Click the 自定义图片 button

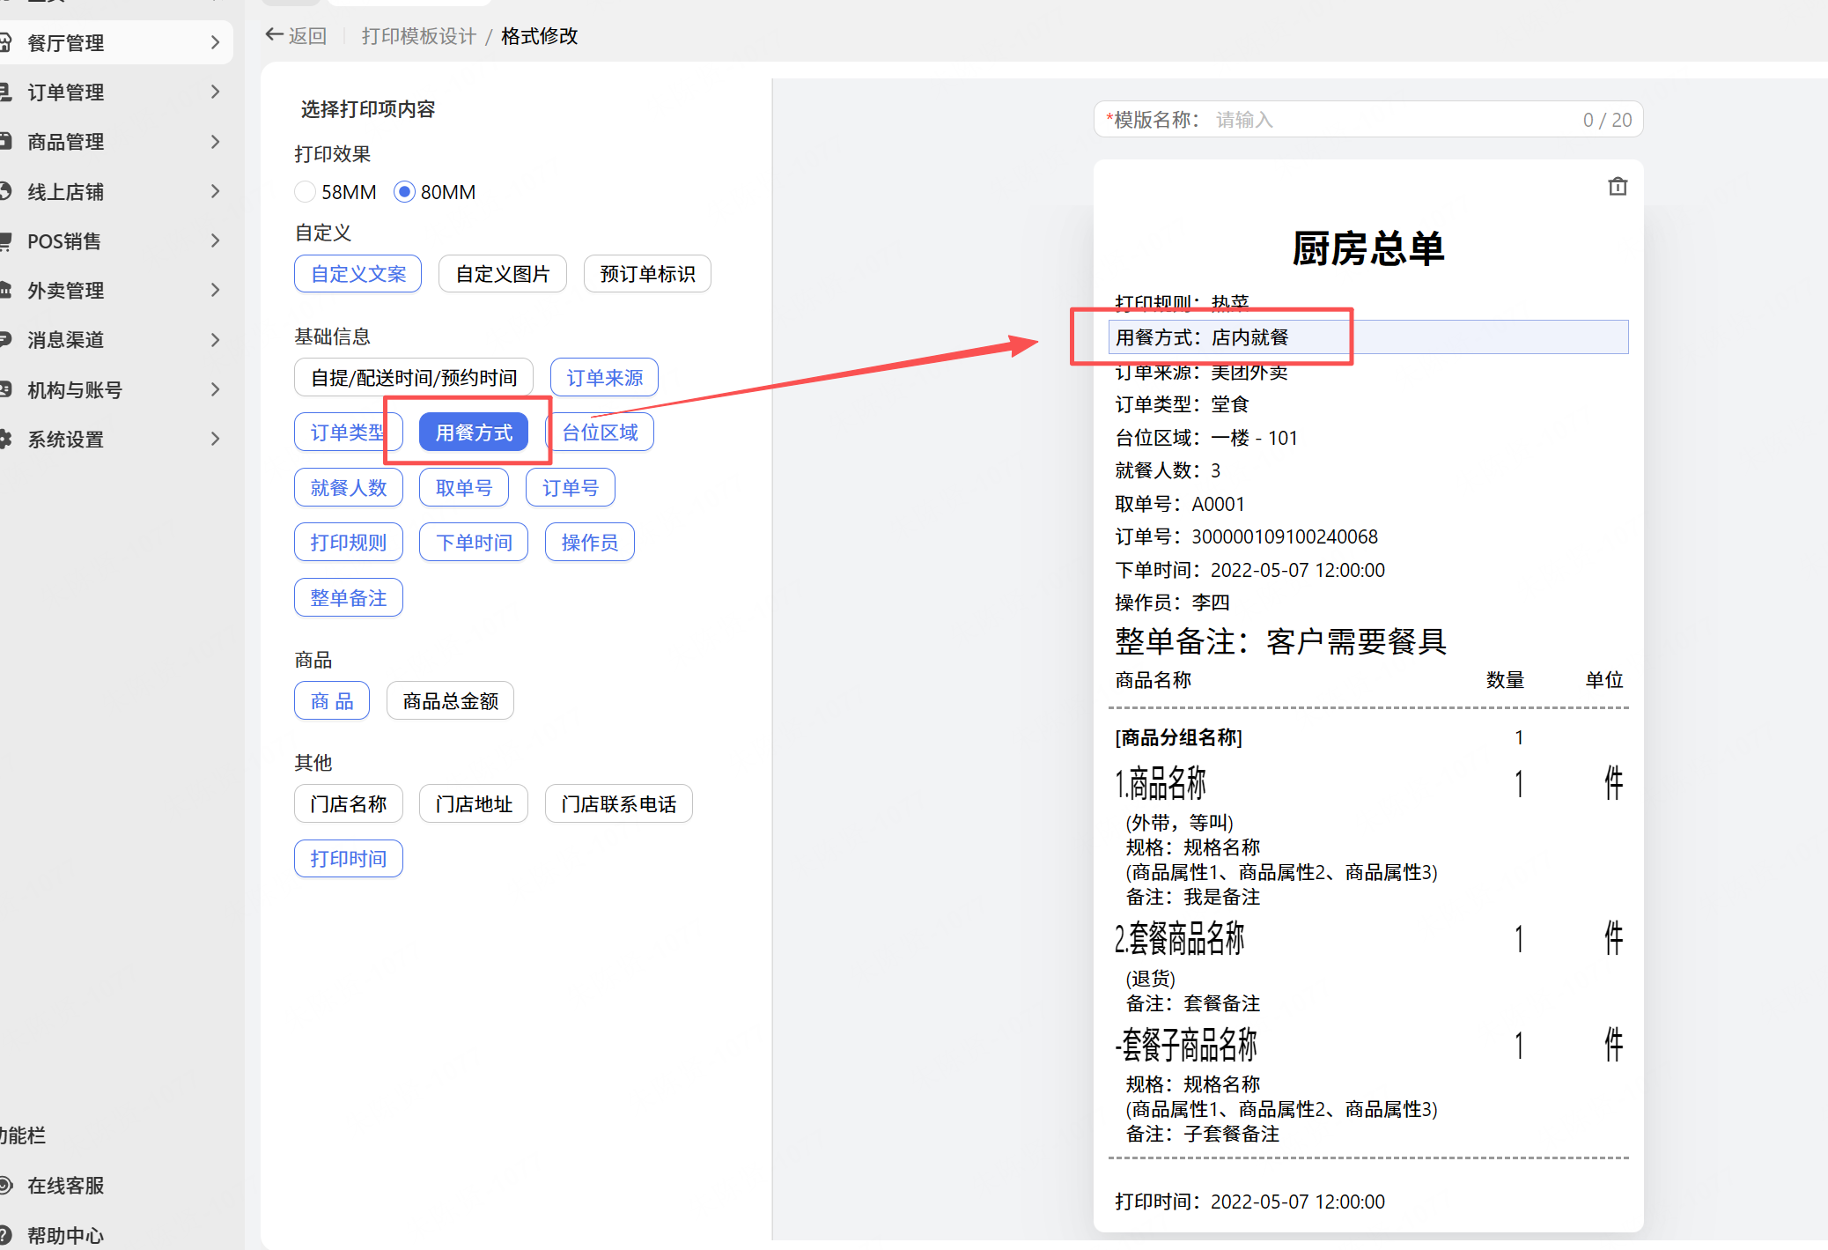[x=502, y=274]
